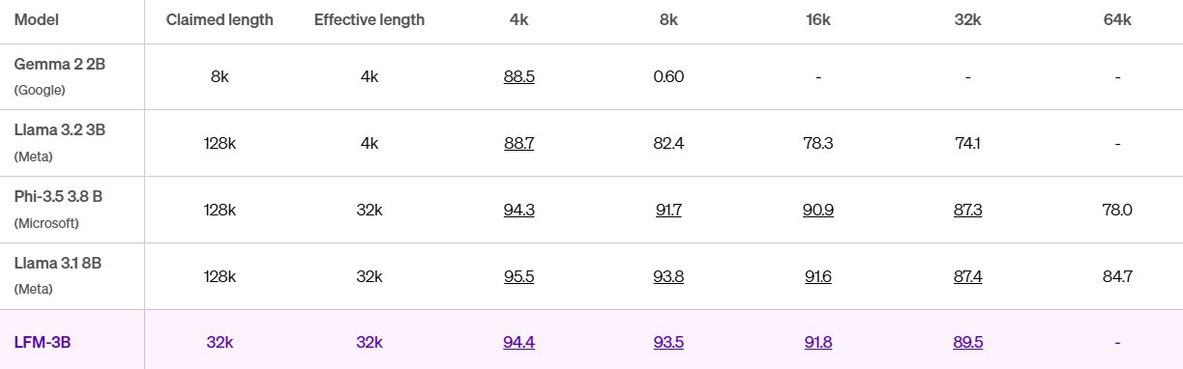Click the 64k column header

click(x=1117, y=20)
